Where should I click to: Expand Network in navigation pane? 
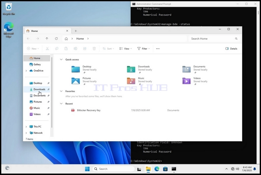point(26,133)
